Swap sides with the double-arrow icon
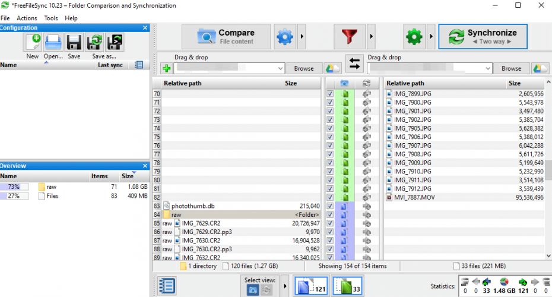 click(354, 64)
